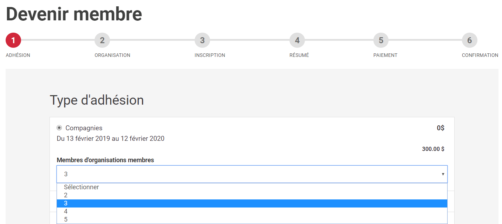Screen dimensions: 502x224
Task: Click the Résumé step label
Action: point(299,55)
